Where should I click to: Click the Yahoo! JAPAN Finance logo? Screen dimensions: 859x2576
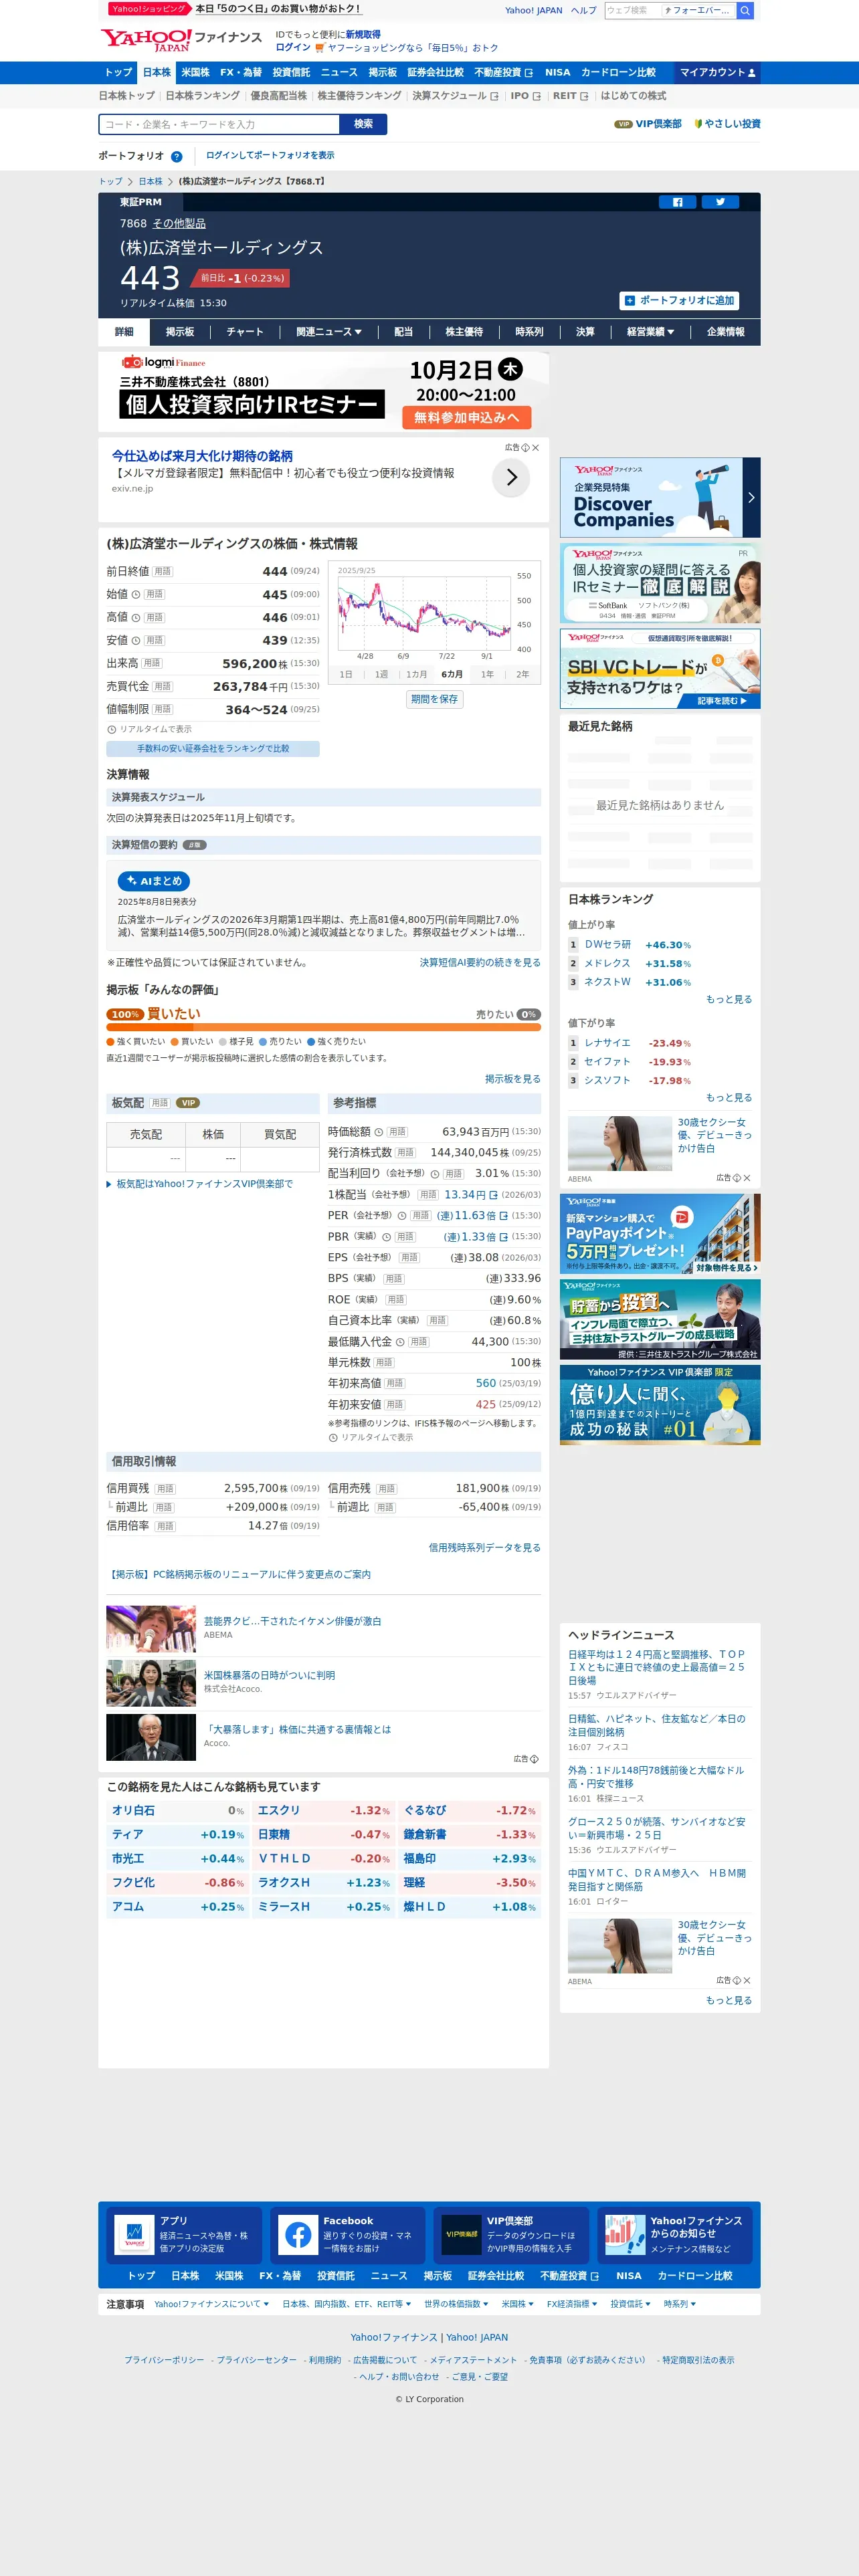(181, 39)
